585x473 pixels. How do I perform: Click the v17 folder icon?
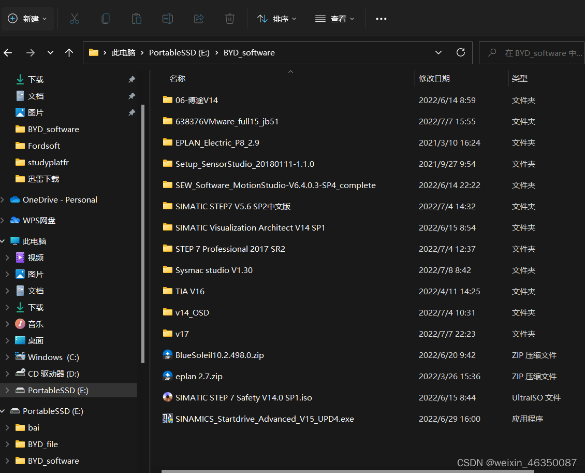coord(168,333)
